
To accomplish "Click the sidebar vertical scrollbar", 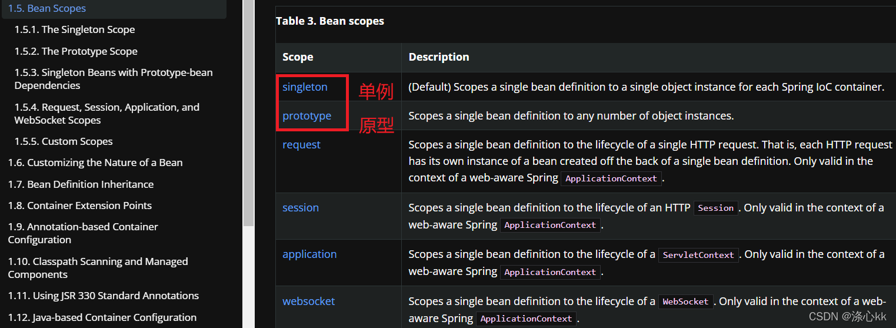I will pos(248,112).
